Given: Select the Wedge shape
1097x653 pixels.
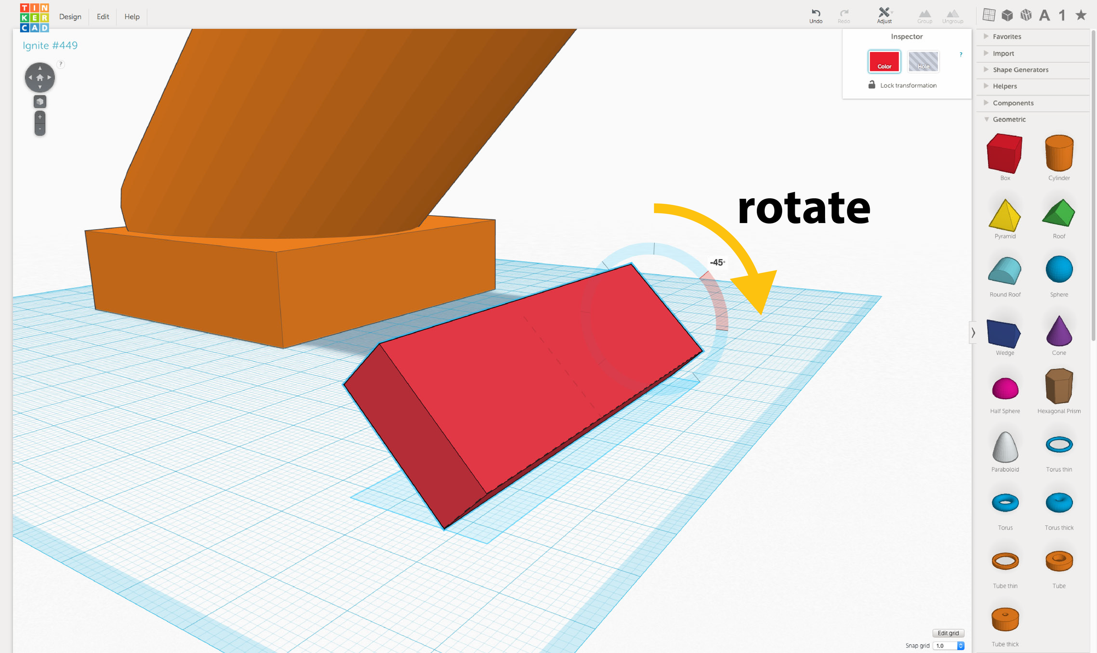Looking at the screenshot, I should pyautogui.click(x=1004, y=334).
